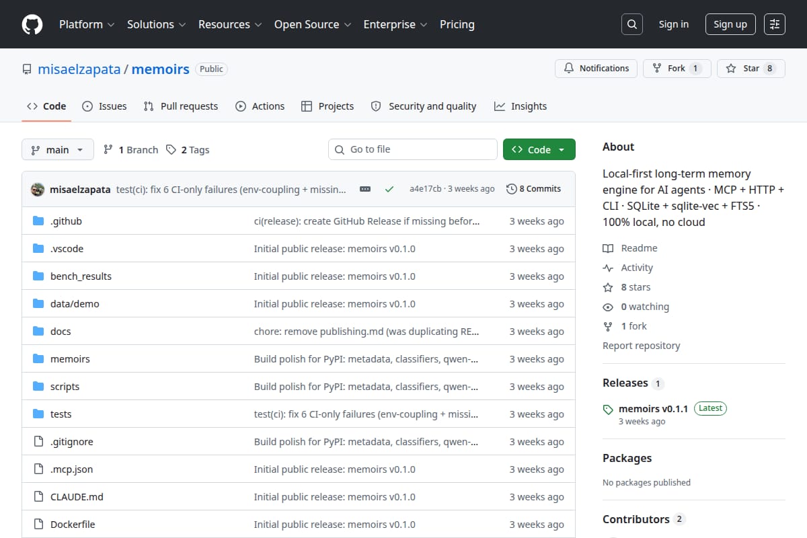Open the scripts folder
807x538 pixels.
pos(65,386)
